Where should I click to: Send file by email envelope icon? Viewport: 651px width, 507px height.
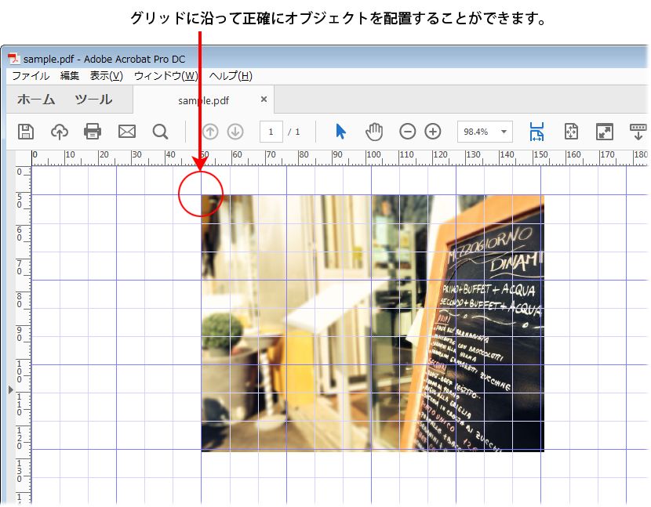pyautogui.click(x=126, y=132)
